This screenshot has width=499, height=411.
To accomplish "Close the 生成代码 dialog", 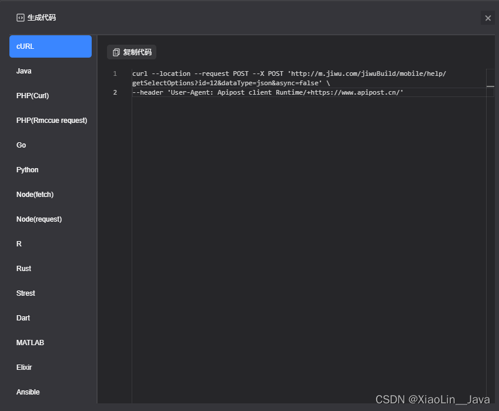I will (x=488, y=18).
